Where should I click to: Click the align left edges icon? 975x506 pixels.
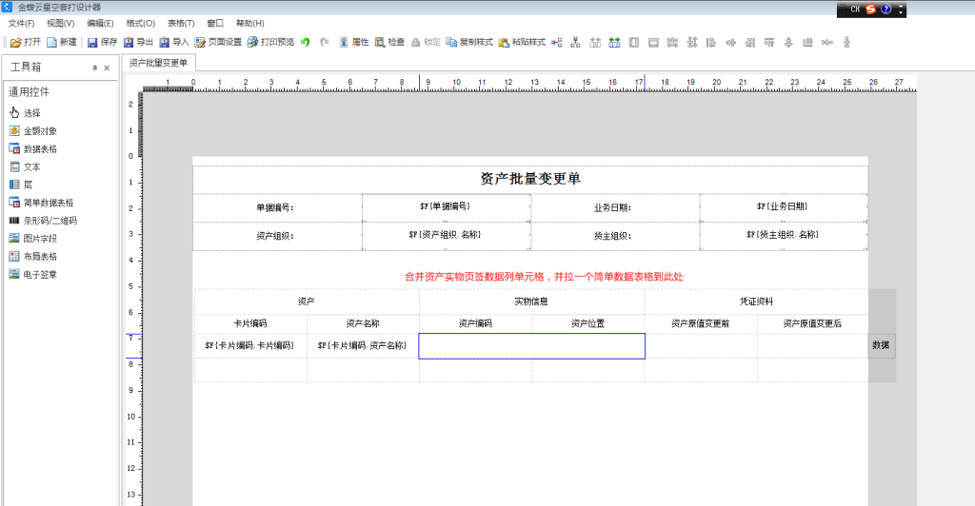711,42
